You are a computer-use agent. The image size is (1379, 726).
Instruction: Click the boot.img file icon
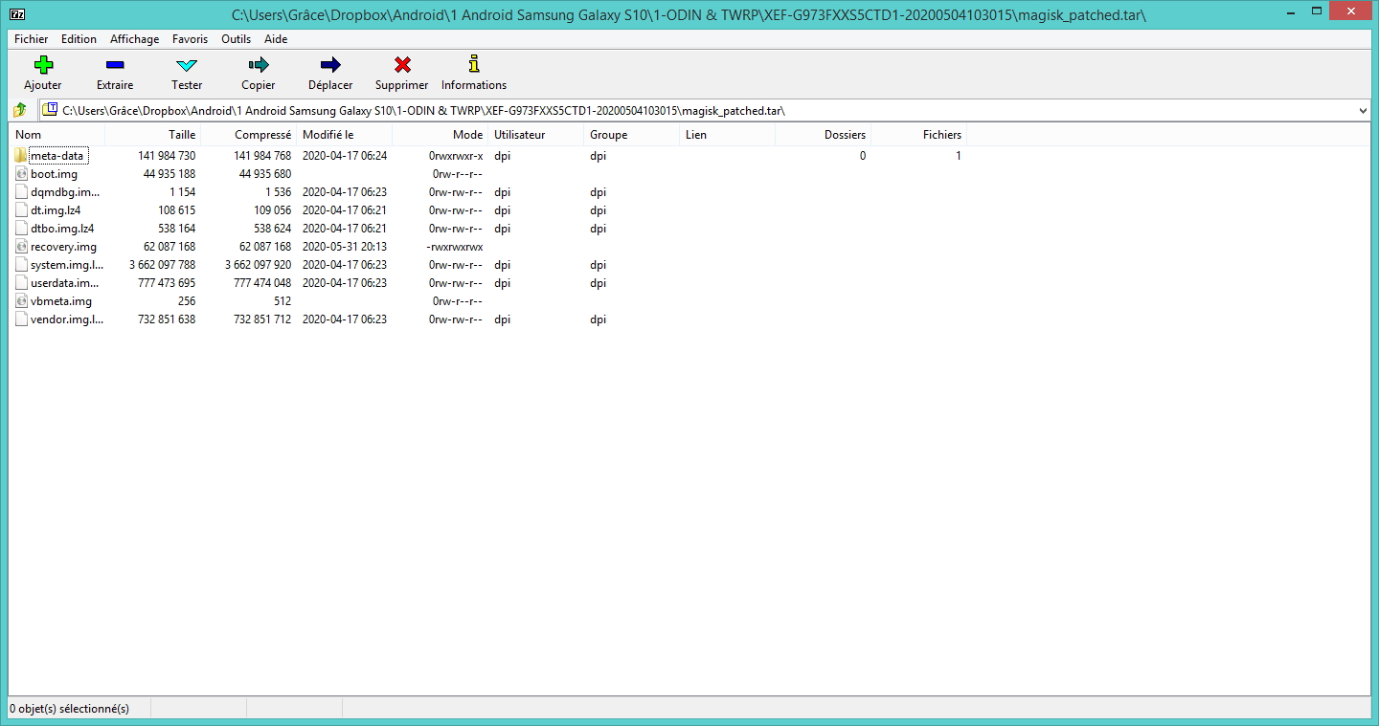click(x=22, y=174)
